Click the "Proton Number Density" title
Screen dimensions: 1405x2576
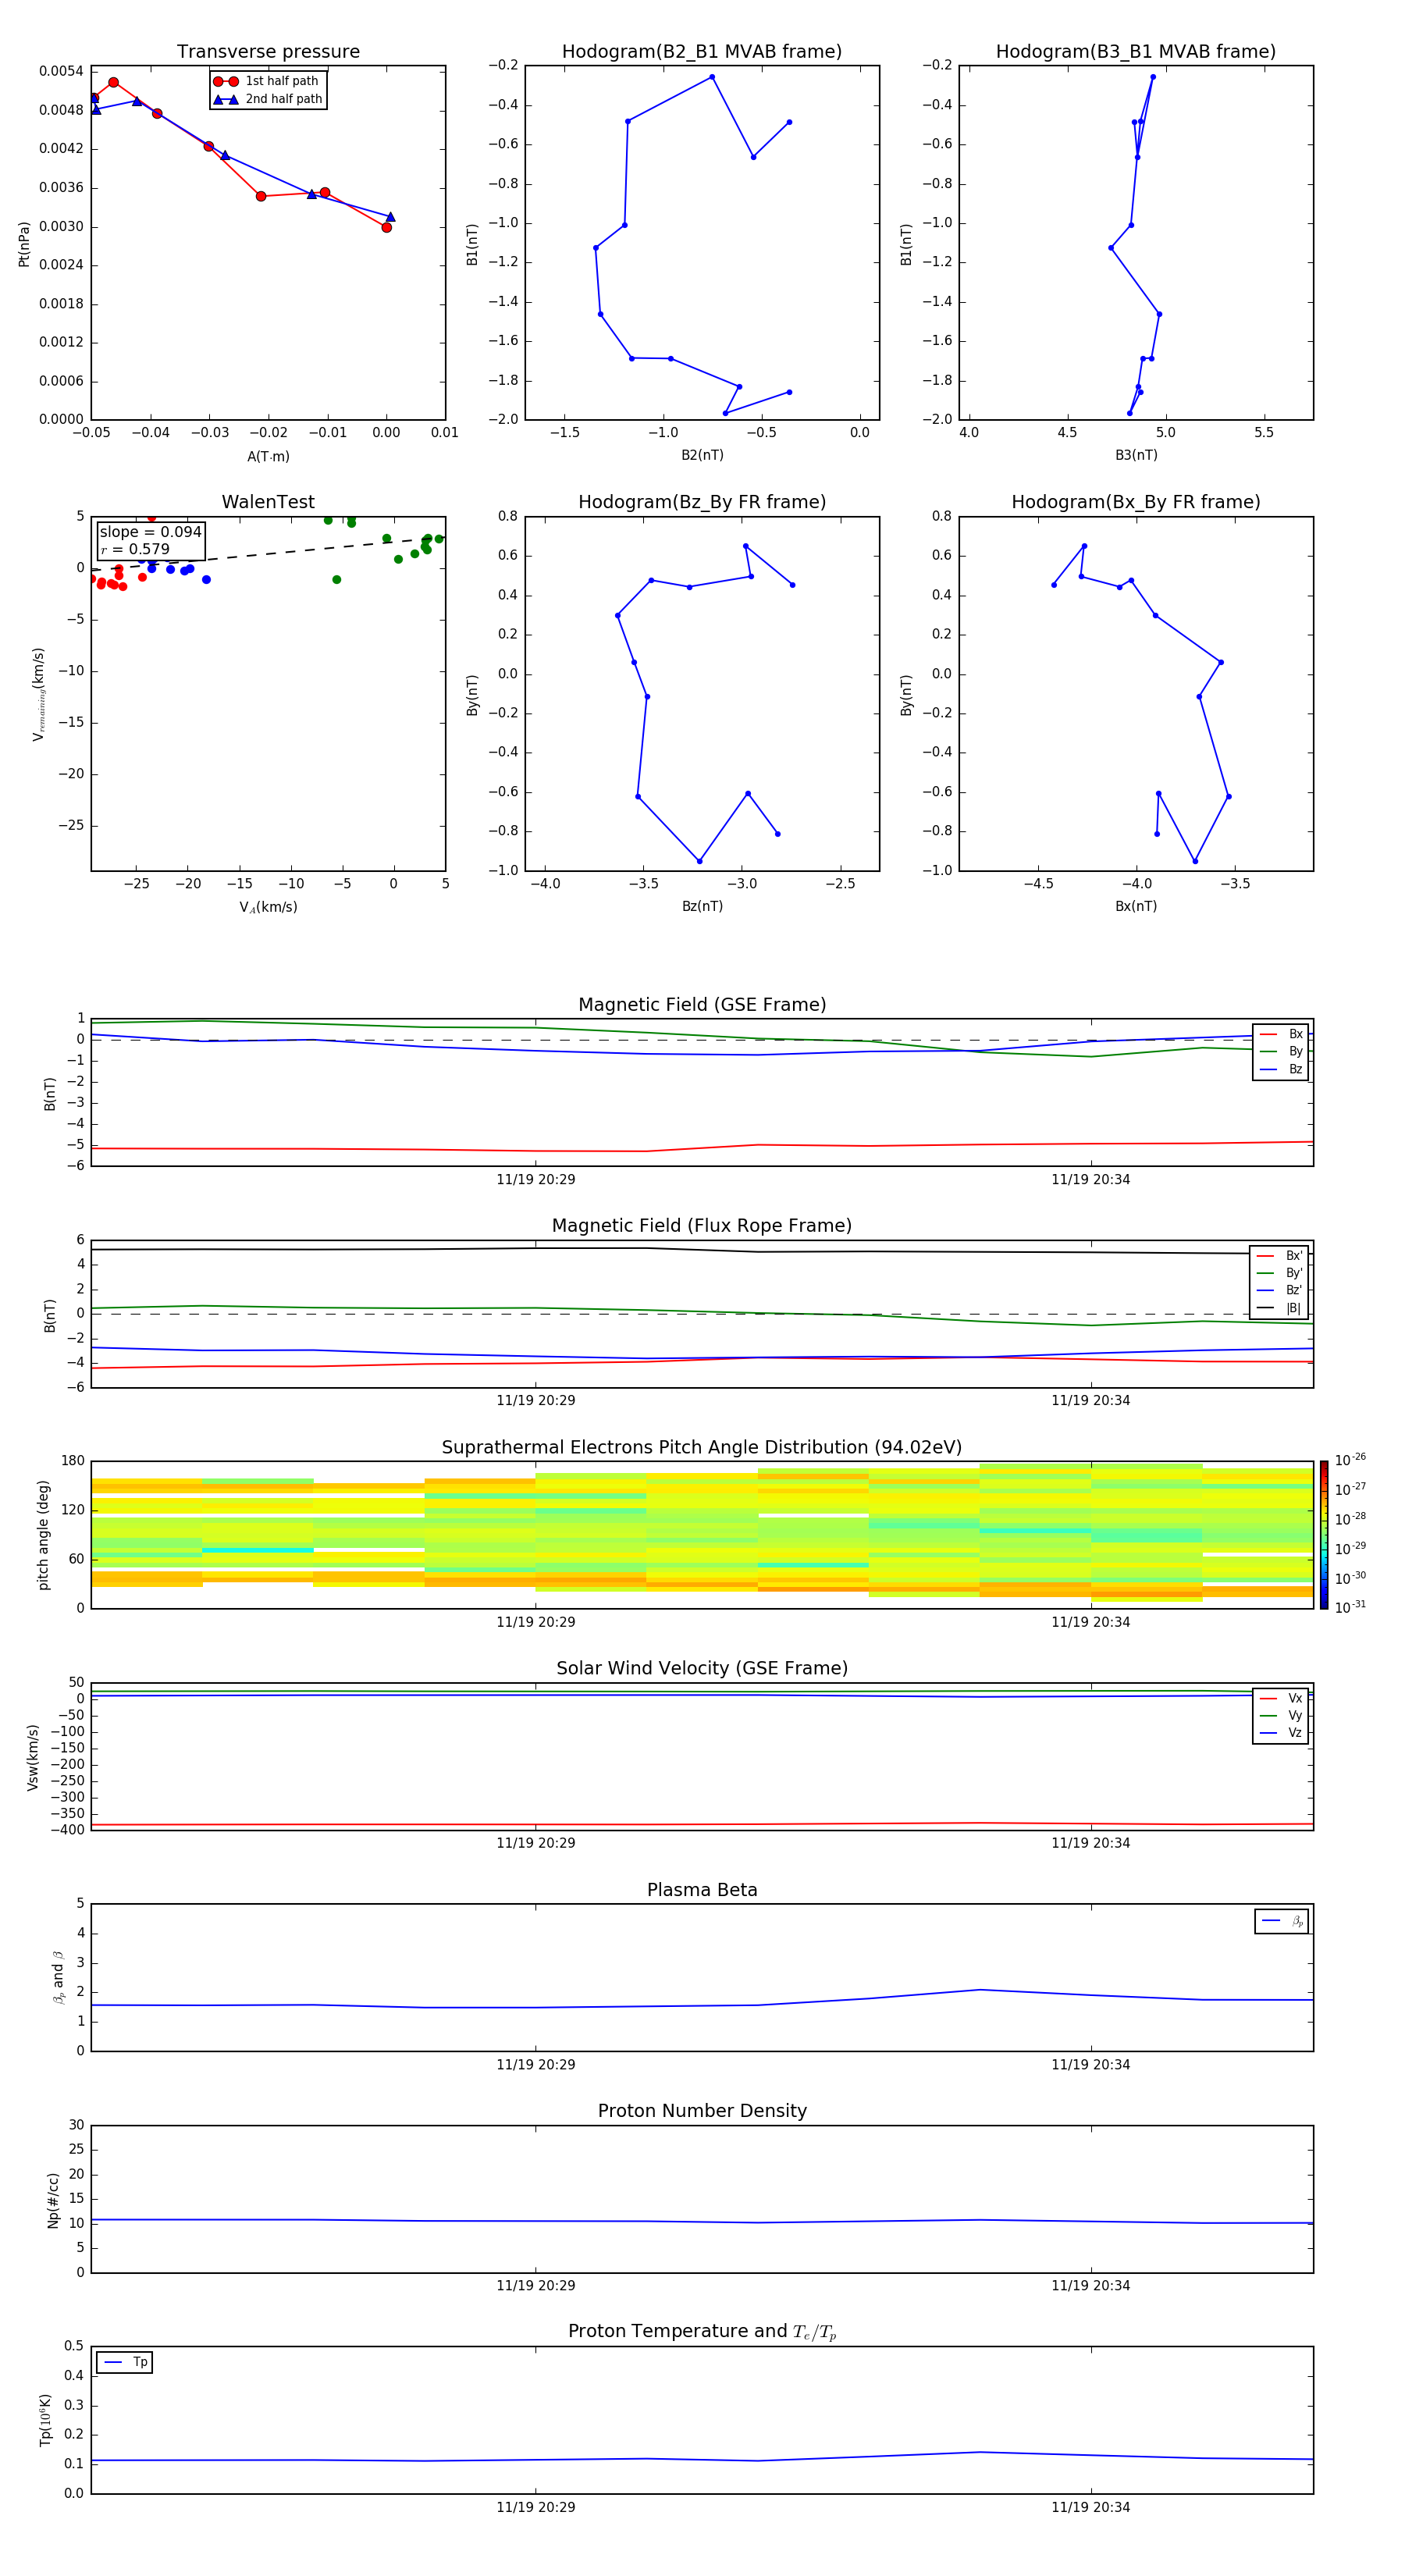click(x=702, y=2111)
